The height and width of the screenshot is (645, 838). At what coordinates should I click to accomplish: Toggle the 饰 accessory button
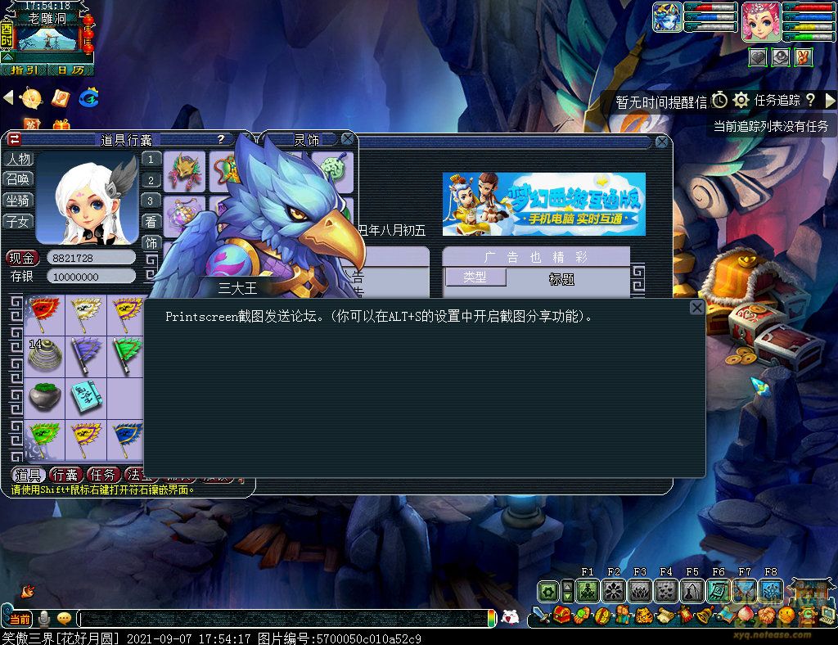(151, 243)
